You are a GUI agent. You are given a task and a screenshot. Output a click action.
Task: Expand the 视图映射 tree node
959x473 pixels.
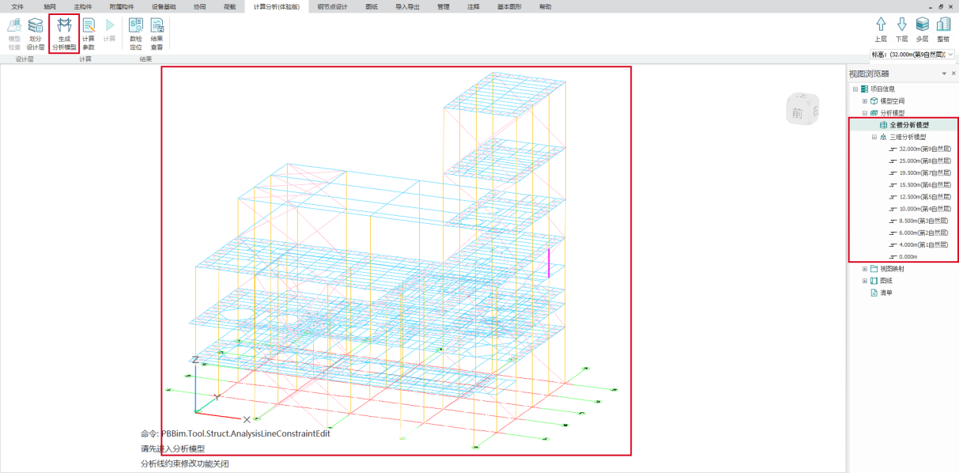click(x=865, y=269)
